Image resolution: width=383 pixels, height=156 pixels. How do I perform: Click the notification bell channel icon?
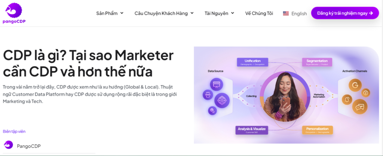pos(347,100)
